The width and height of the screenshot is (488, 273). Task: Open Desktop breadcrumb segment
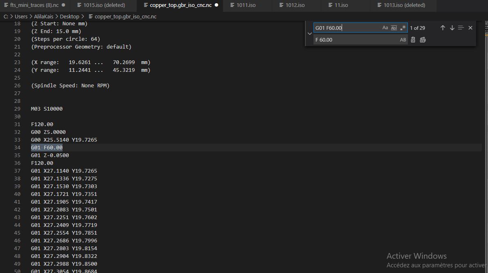(x=69, y=16)
